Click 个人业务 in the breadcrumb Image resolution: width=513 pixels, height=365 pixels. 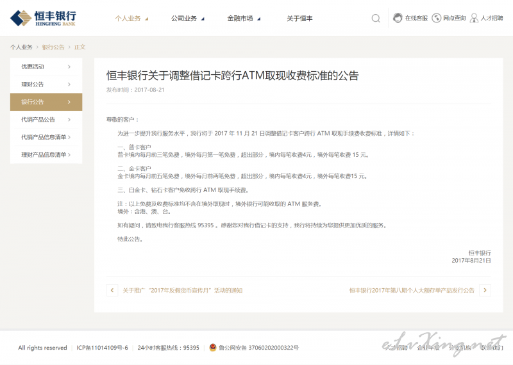(21, 47)
